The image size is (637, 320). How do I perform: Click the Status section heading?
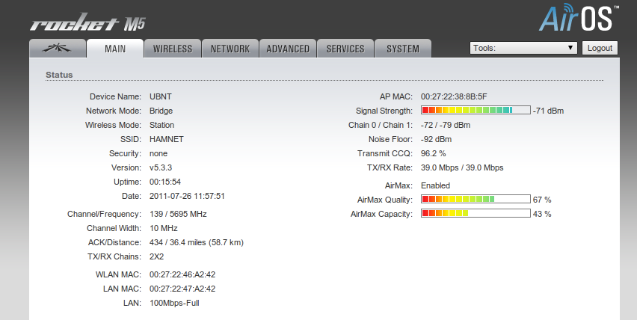(59, 75)
